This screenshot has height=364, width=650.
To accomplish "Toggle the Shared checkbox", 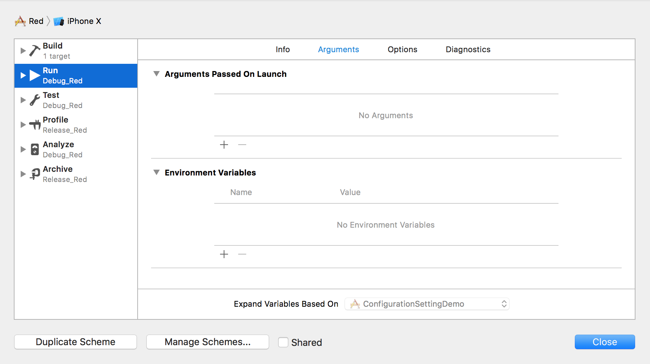I will (x=283, y=342).
